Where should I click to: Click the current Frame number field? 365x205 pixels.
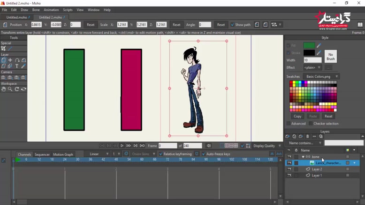tap(167, 146)
